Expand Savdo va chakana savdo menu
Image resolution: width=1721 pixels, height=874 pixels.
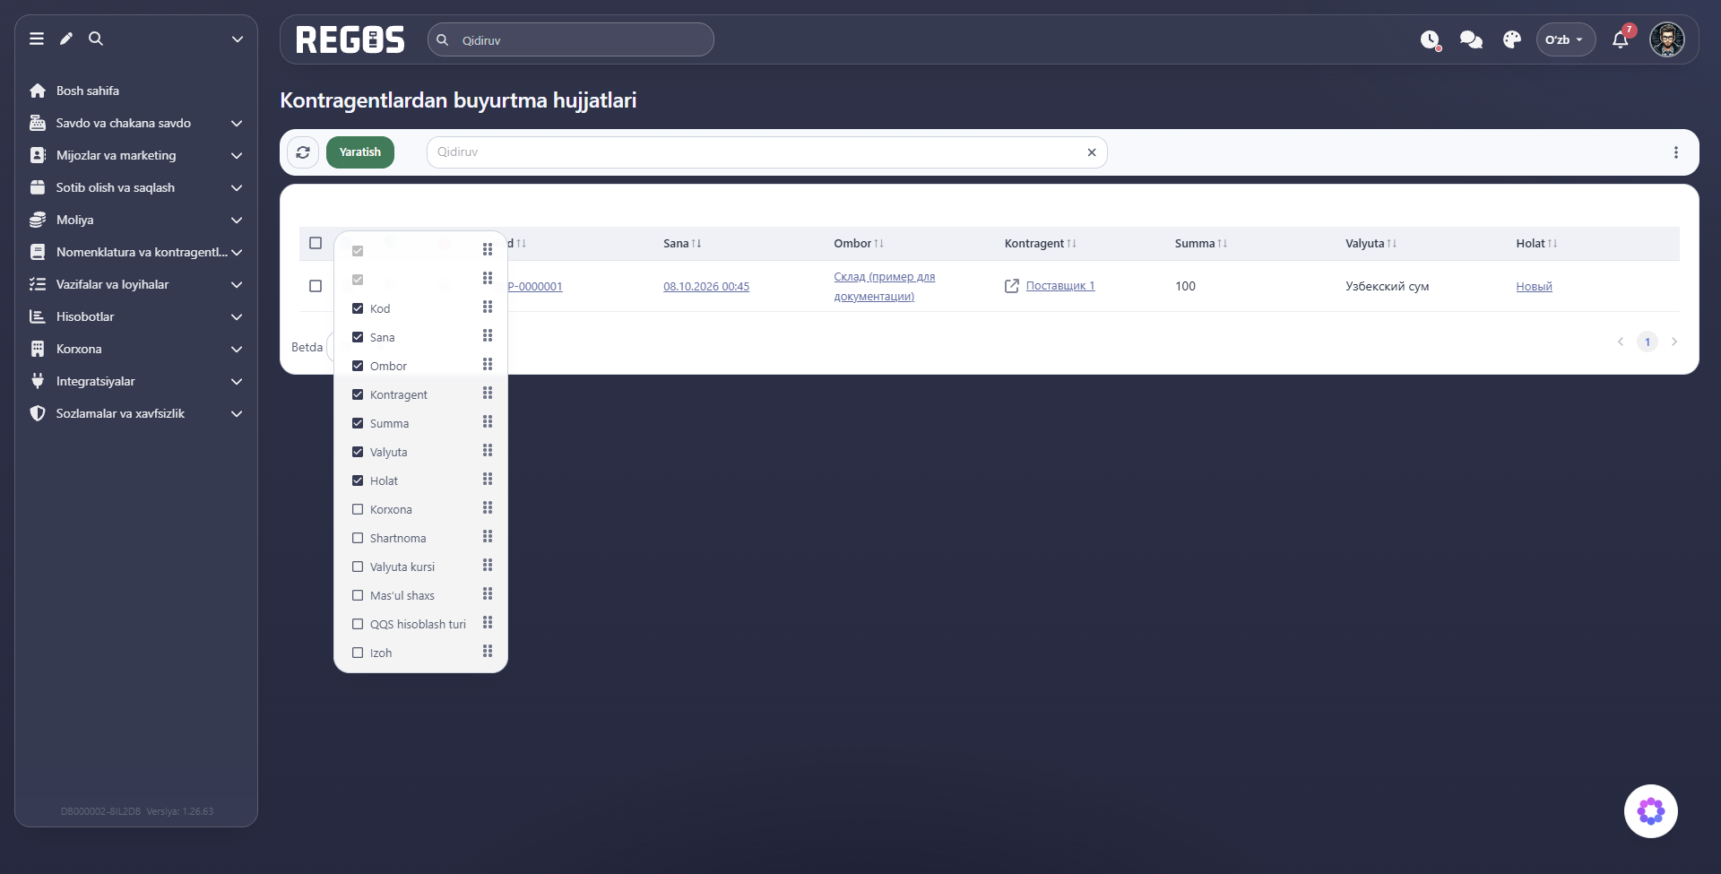coord(136,123)
